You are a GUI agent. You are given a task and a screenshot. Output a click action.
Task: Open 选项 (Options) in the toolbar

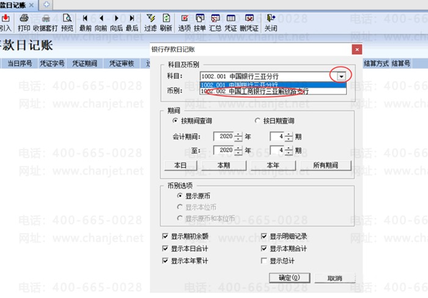[184, 23]
